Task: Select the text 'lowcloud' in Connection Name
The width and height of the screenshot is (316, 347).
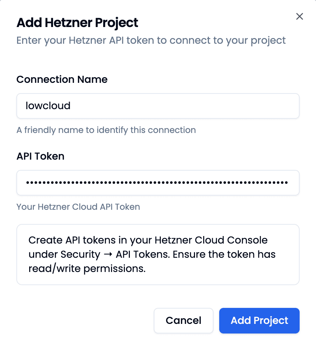Action: pos(48,106)
